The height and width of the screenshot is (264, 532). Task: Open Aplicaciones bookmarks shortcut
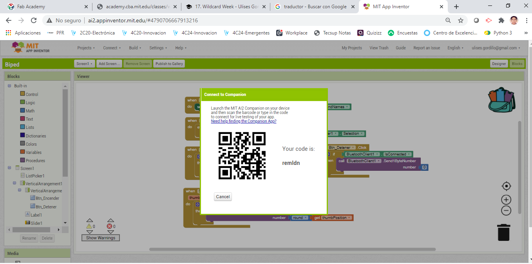tap(23, 33)
